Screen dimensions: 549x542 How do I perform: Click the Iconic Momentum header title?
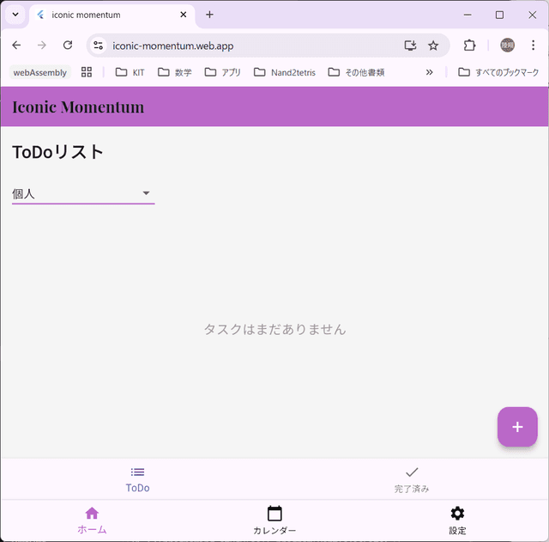point(78,107)
